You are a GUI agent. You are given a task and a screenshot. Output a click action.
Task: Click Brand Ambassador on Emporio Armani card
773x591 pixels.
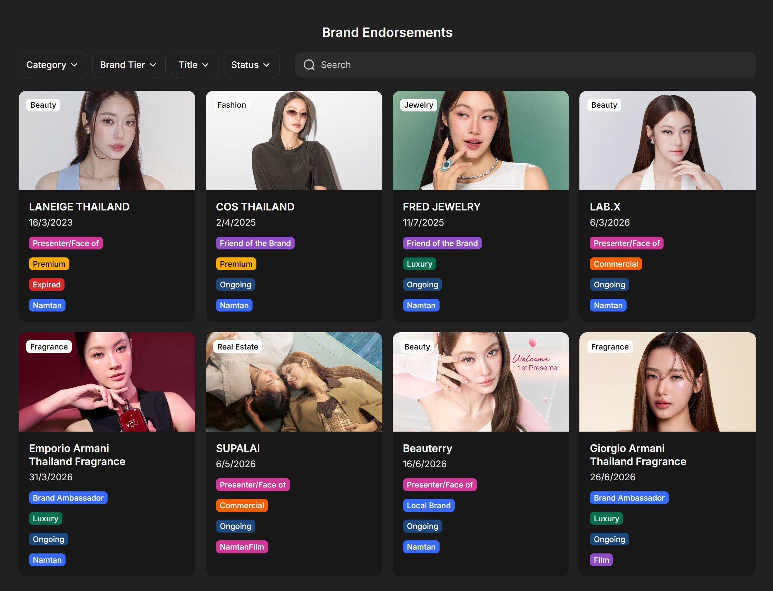point(68,498)
